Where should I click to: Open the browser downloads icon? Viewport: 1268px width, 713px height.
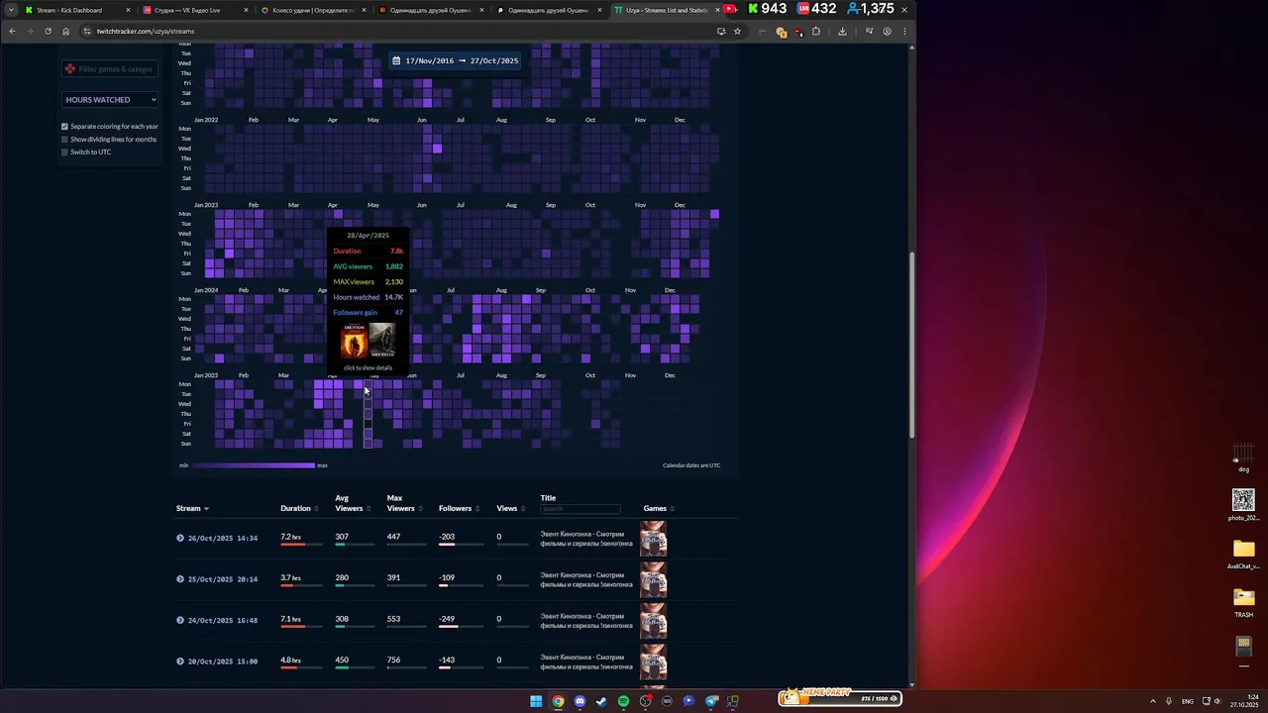[x=842, y=31]
